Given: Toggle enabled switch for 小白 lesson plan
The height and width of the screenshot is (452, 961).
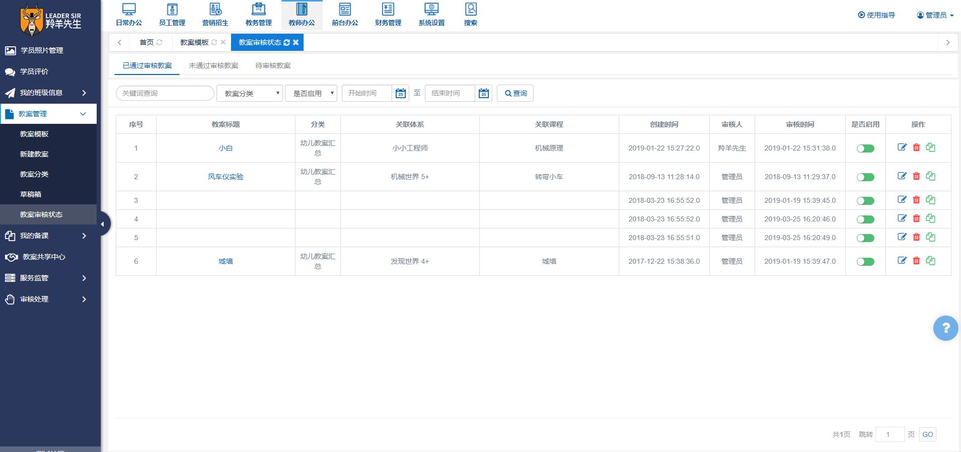Looking at the screenshot, I should (x=865, y=148).
